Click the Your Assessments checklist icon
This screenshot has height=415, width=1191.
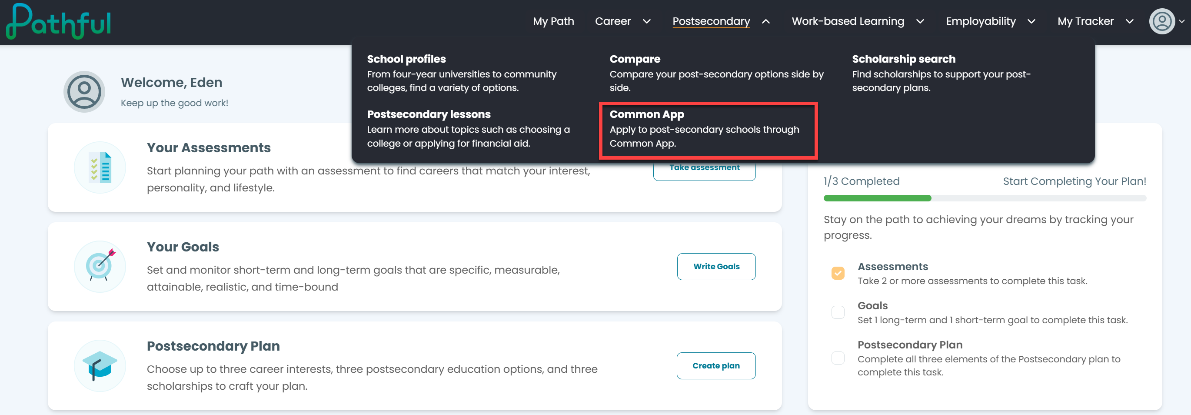100,167
